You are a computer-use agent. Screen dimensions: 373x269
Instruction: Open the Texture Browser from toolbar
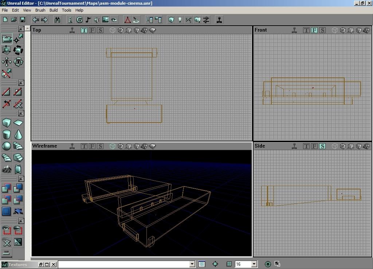[106, 20]
